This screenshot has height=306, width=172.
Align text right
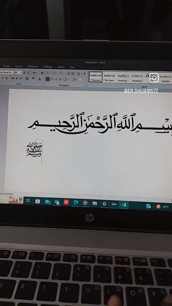pos(56,79)
